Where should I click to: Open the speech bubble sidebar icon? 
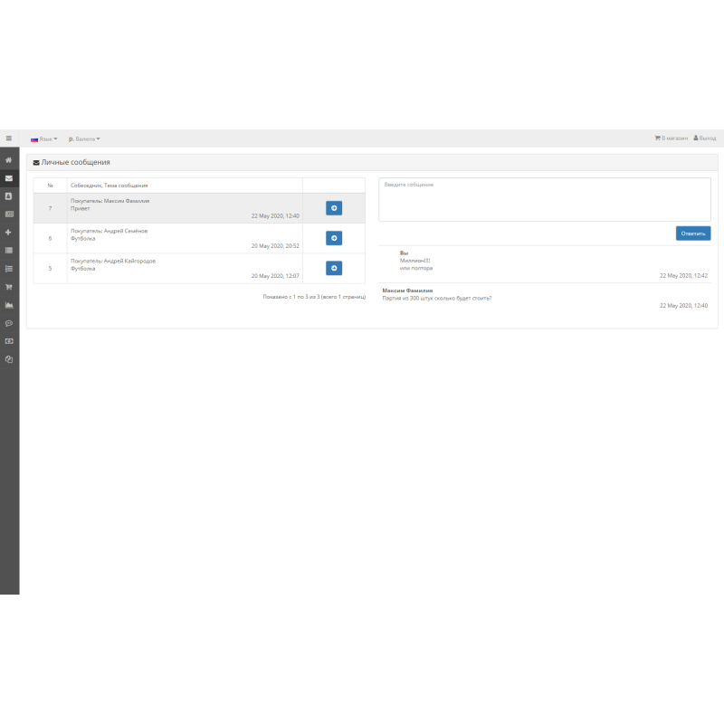(9, 323)
